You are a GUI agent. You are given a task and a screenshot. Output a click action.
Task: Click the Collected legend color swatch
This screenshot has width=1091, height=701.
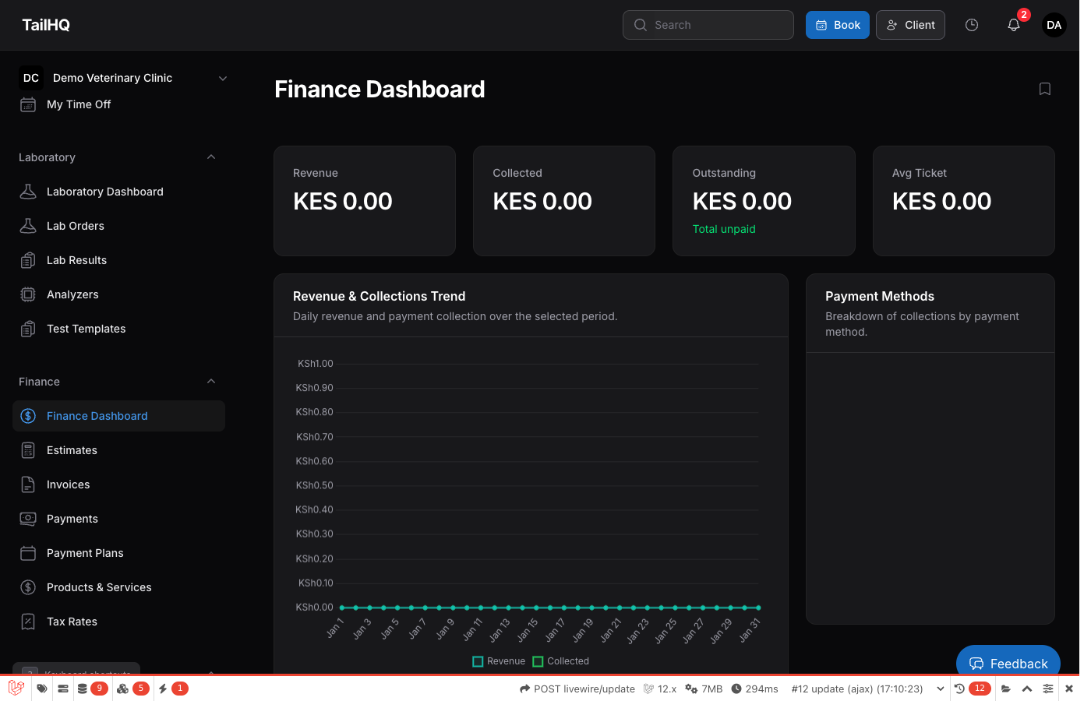(x=537, y=660)
